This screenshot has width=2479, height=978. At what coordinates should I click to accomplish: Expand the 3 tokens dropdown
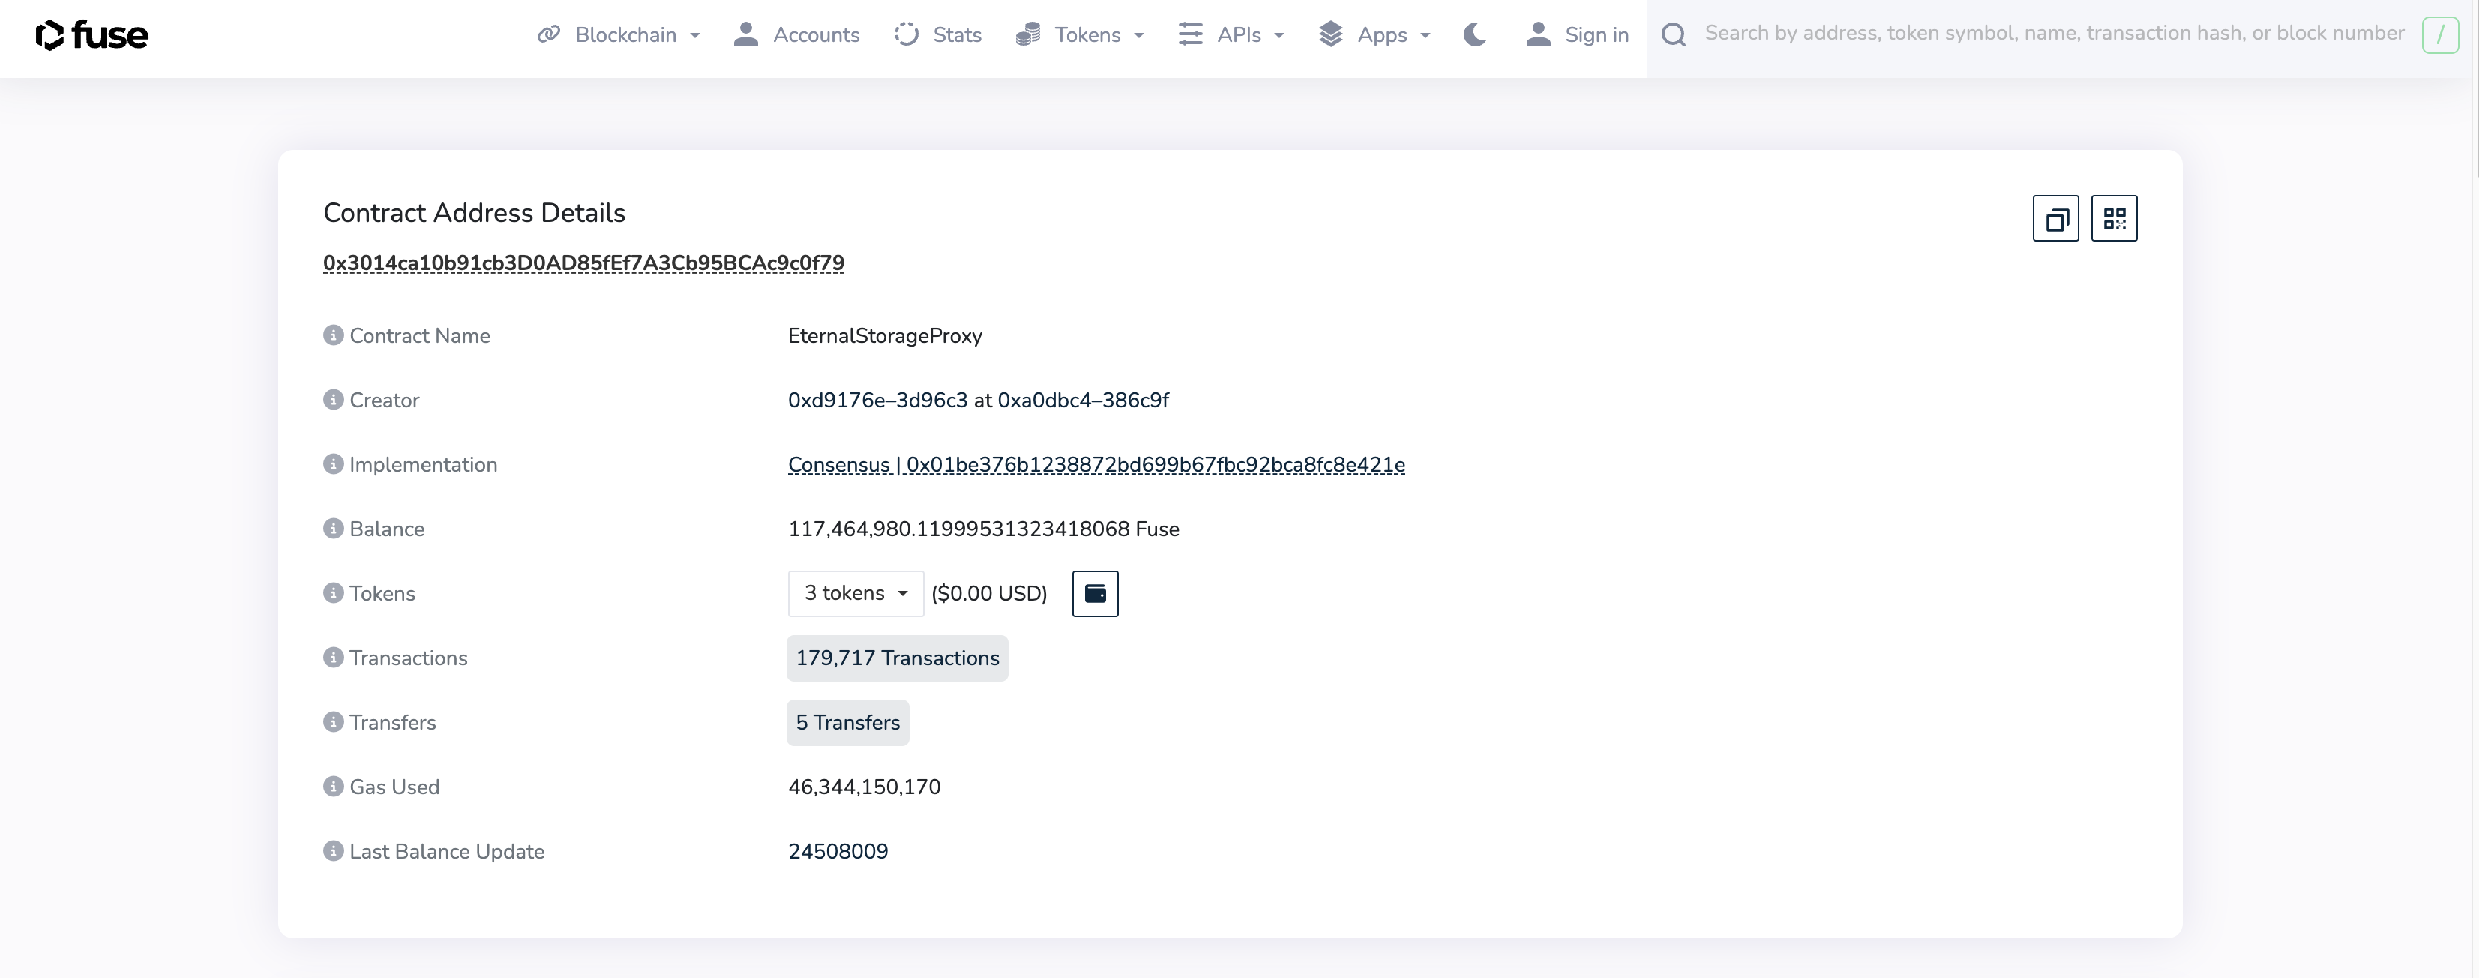click(856, 594)
